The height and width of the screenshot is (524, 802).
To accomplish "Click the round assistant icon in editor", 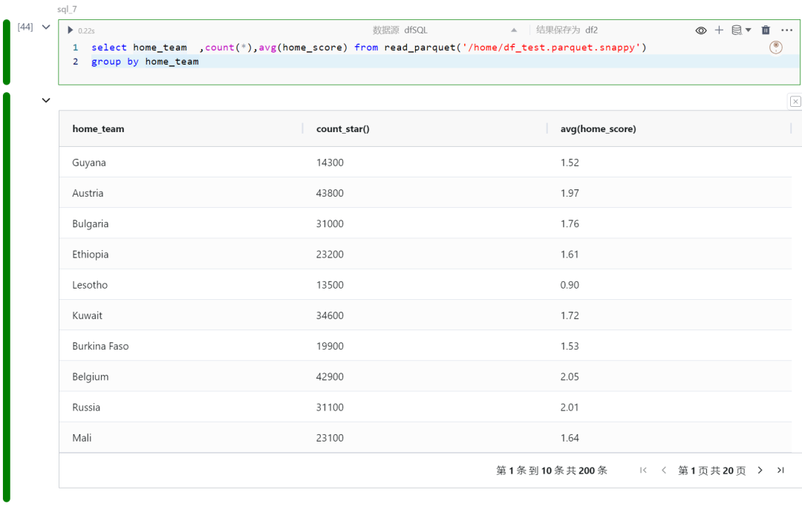I will click(x=776, y=48).
